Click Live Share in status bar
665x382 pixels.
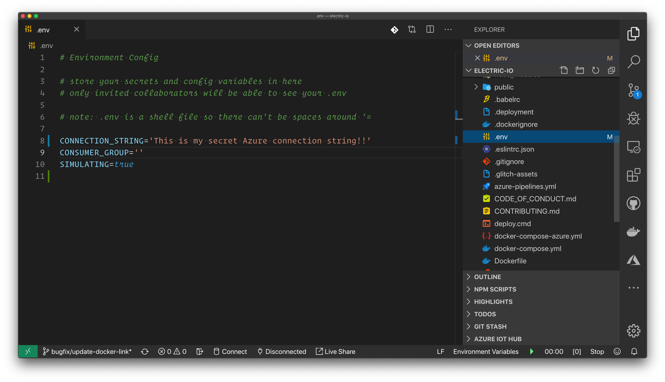pyautogui.click(x=335, y=352)
